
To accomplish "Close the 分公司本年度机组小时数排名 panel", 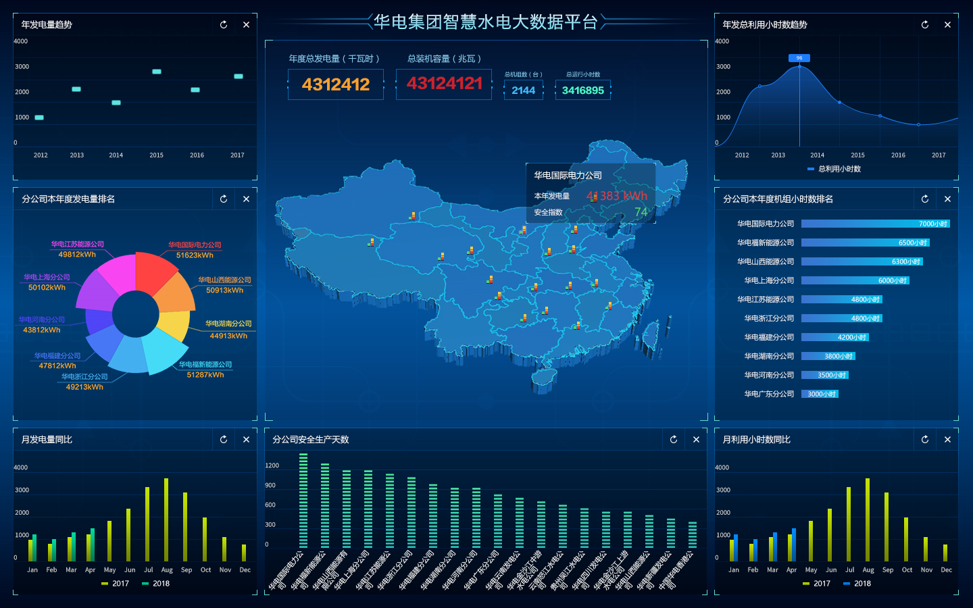I will click(947, 199).
